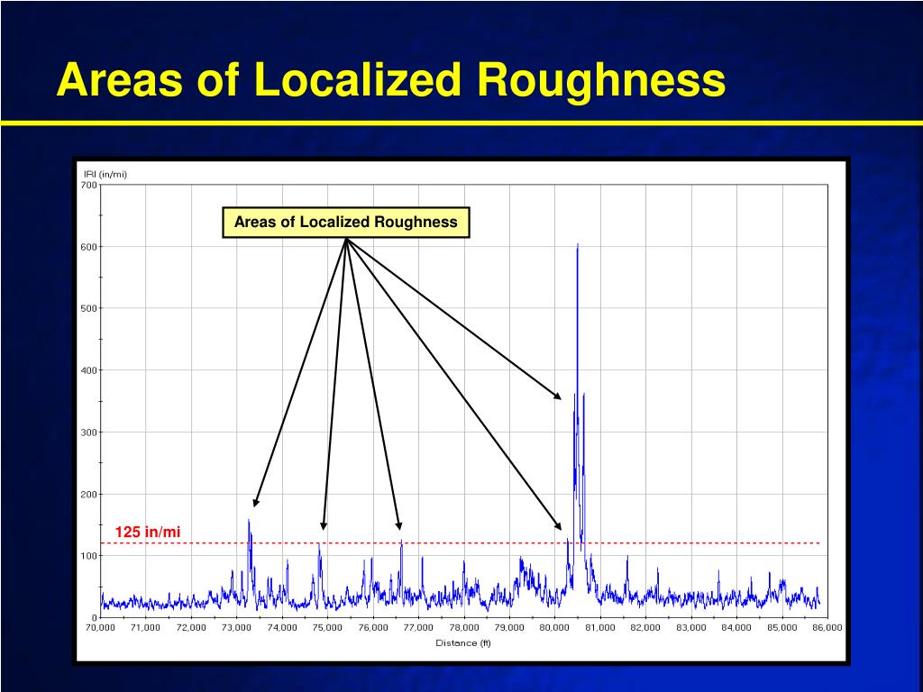Click the y-axis value 100
923x692 pixels.
click(x=89, y=556)
